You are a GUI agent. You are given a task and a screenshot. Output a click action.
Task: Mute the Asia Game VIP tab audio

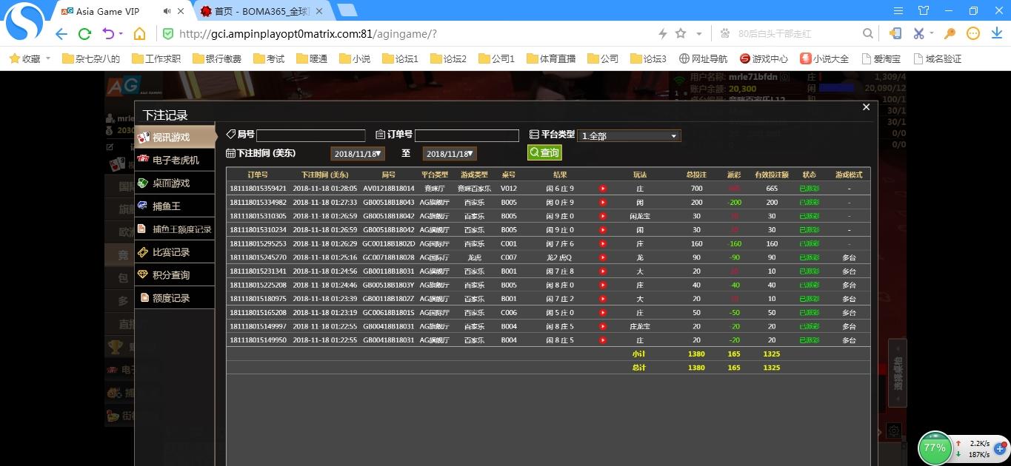tap(167, 11)
